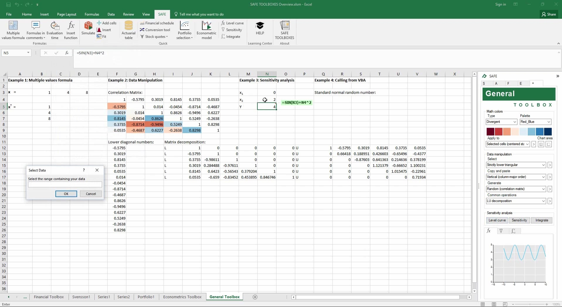
Task: Open the Name Box dropdown arrow
Action: (28, 53)
